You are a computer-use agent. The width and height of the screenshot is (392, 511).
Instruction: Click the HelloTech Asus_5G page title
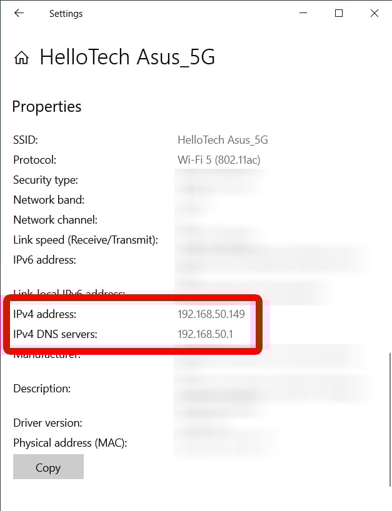[x=128, y=57]
